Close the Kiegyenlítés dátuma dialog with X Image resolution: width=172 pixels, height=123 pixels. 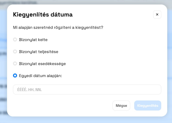coord(157,14)
